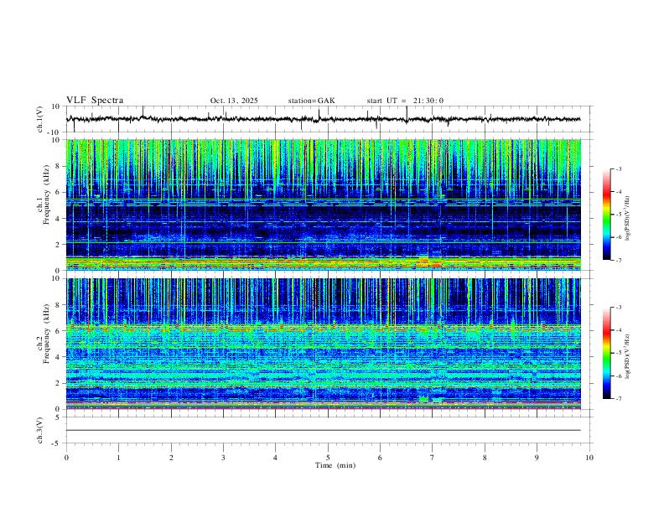Click the "ch.3(V)" axis label
This screenshot has height=513, width=664.
click(40, 430)
